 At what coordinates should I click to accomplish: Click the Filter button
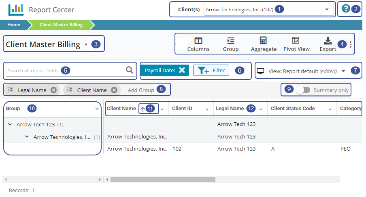211,70
